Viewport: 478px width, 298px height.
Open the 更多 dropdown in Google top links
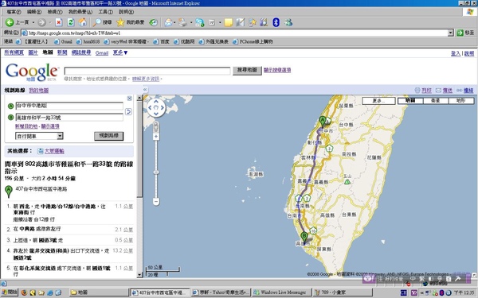(120, 52)
